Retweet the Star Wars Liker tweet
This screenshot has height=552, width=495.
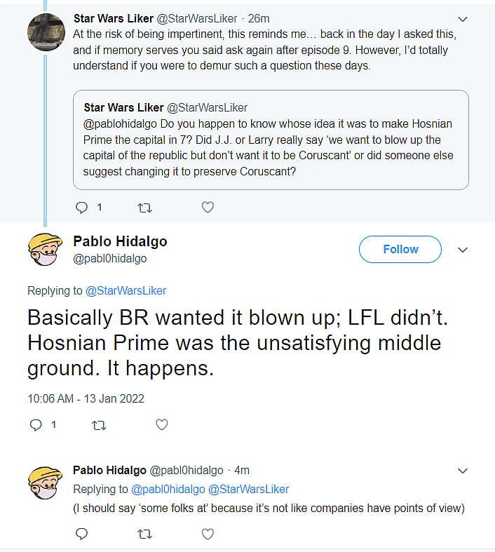tap(145, 207)
